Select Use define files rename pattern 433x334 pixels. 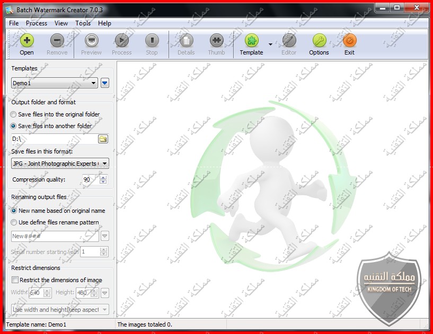click(55, 222)
